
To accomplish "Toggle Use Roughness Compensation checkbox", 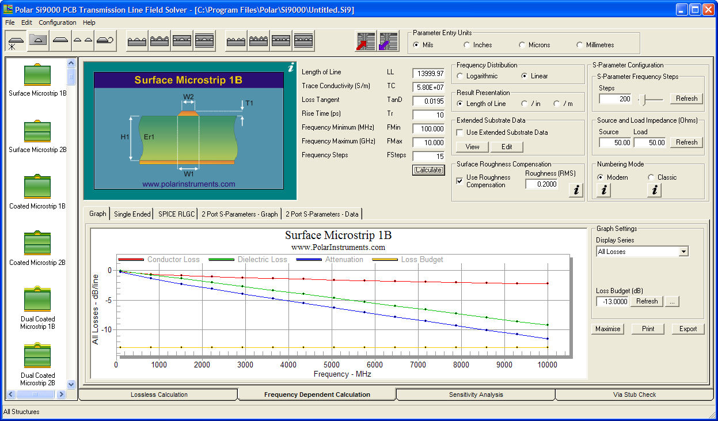I will pyautogui.click(x=459, y=181).
